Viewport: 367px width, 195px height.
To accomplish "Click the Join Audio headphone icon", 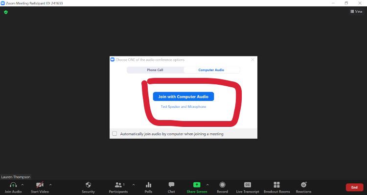I will (x=13, y=185).
